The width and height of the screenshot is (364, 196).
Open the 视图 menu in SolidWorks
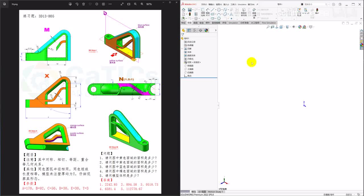[x=219, y=5]
